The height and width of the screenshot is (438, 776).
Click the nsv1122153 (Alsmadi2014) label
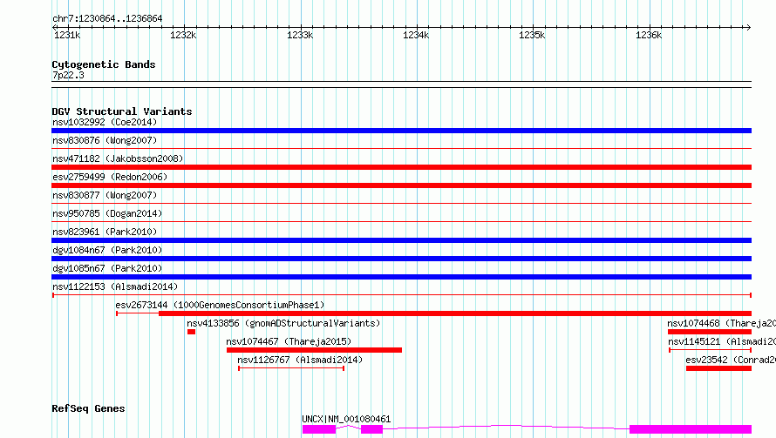[x=115, y=286]
